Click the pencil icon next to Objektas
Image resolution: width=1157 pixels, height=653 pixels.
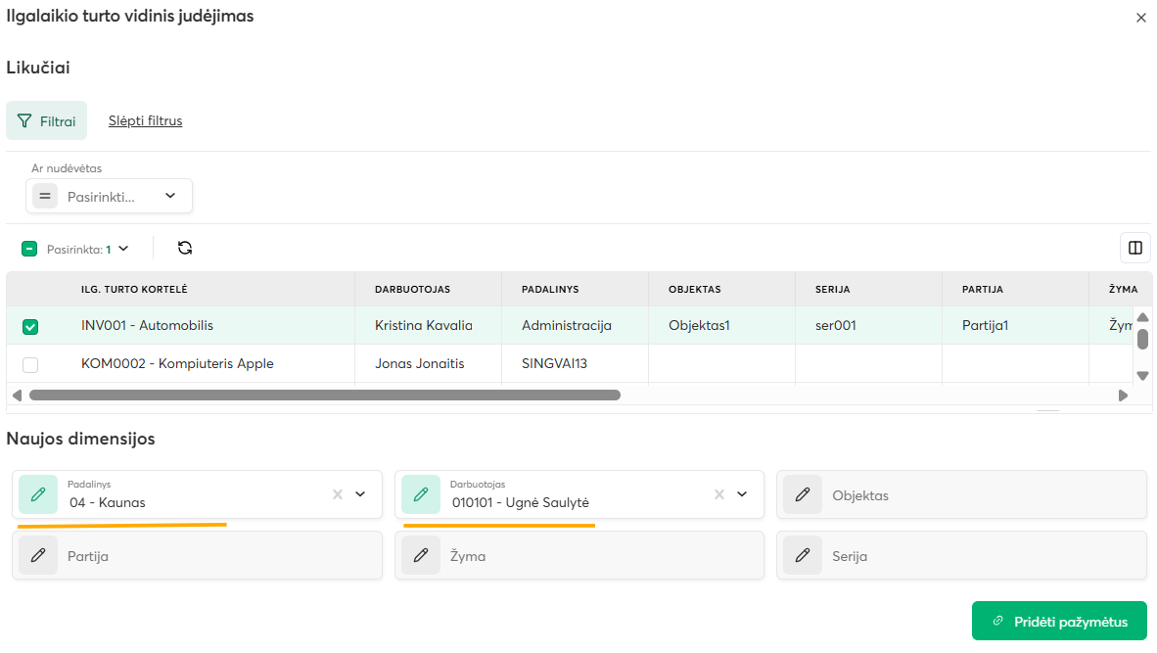pyautogui.click(x=803, y=494)
